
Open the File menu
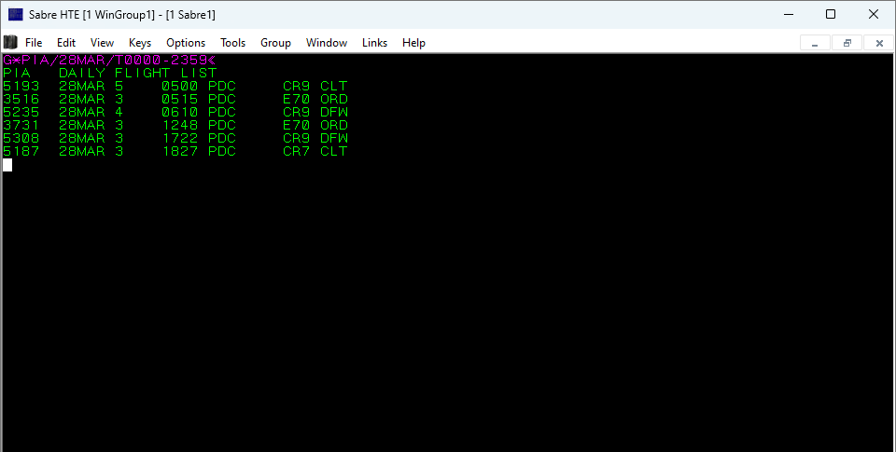click(x=34, y=43)
